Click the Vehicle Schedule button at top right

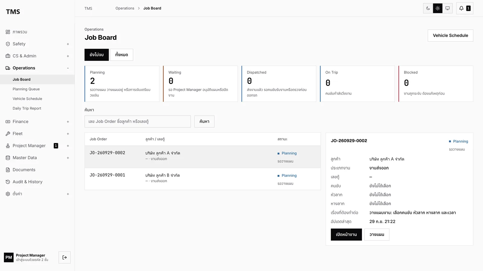coord(450,36)
